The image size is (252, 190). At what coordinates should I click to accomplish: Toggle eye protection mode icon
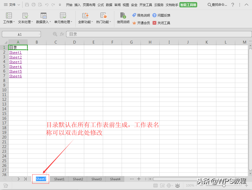(x=178, y=186)
